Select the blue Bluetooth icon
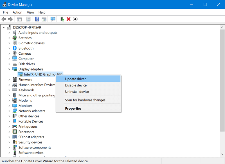225x164 pixels. point(15,48)
